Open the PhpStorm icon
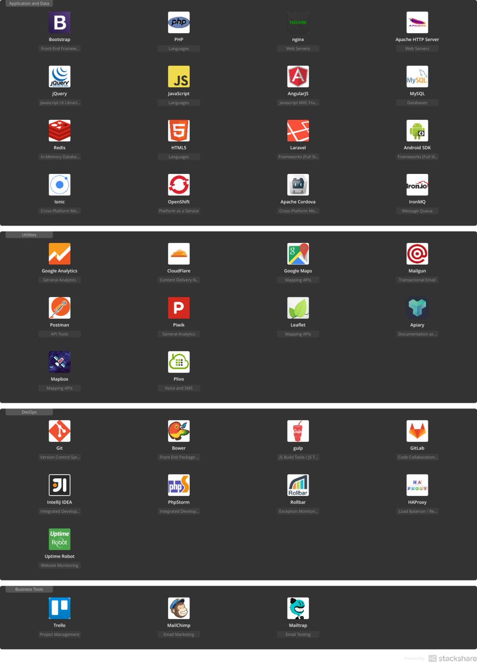The image size is (477, 662). 179,485
